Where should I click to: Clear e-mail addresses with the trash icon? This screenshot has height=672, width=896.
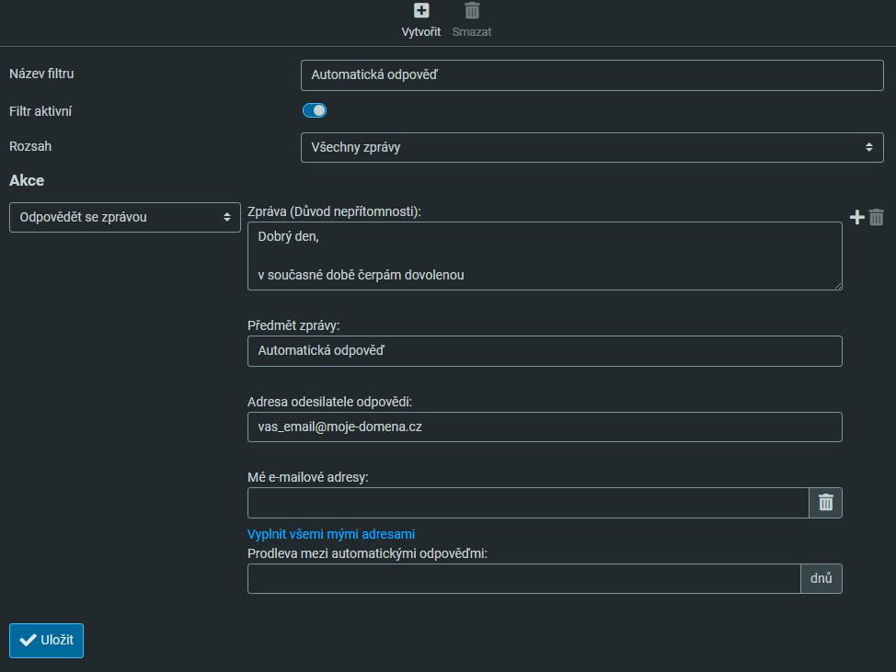pos(825,503)
